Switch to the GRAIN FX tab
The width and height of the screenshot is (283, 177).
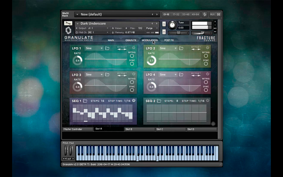pyautogui.click(x=131, y=40)
